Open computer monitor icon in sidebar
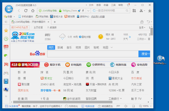Viewport: 169px width, 111px height. point(6,90)
